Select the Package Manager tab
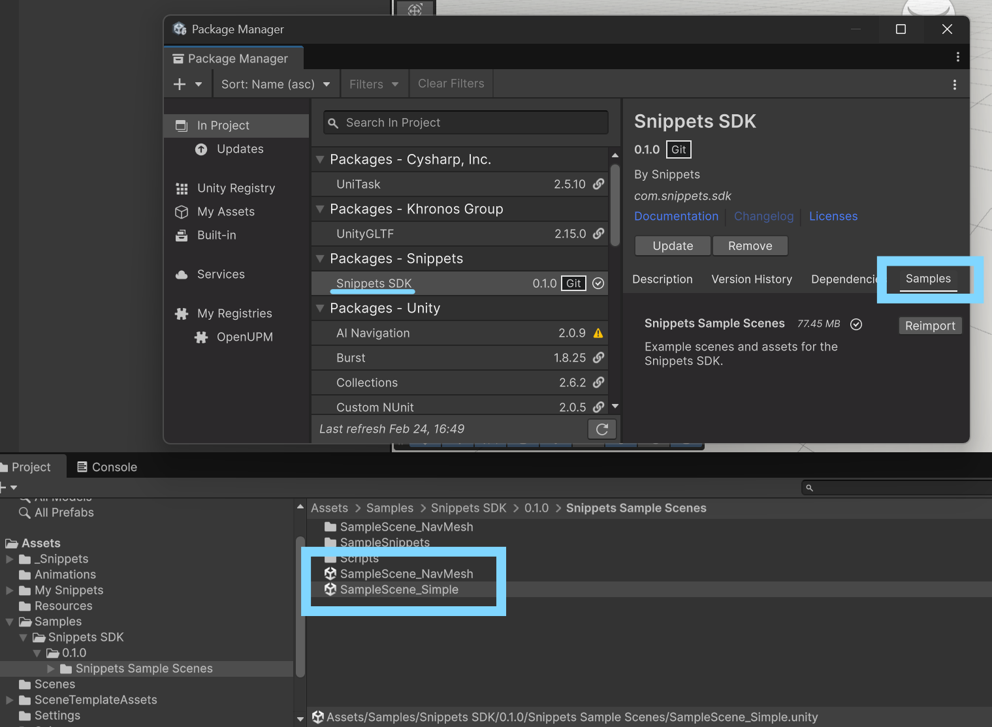The height and width of the screenshot is (727, 992). click(x=234, y=59)
